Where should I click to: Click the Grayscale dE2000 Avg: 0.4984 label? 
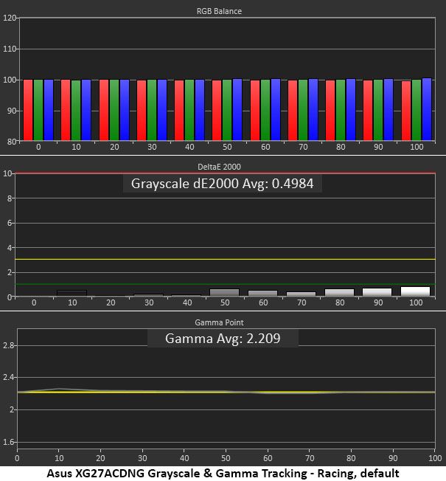(222, 184)
